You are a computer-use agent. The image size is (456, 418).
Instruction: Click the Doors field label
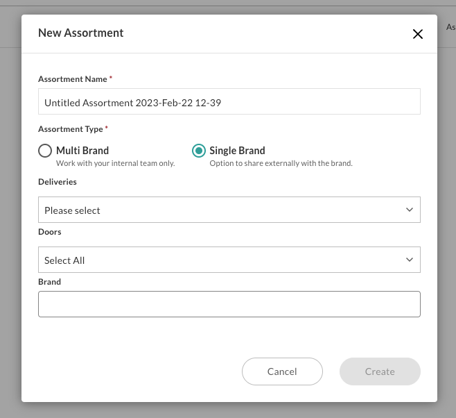(49, 232)
